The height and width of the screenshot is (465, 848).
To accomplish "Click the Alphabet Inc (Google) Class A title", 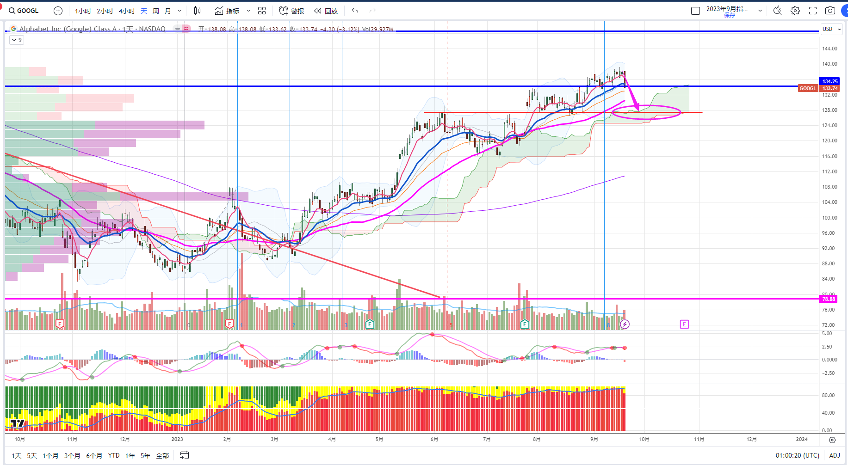I will coord(68,29).
